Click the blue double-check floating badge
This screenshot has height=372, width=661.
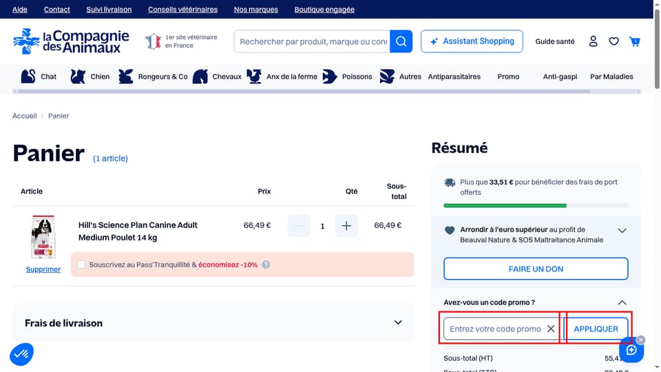(21, 354)
